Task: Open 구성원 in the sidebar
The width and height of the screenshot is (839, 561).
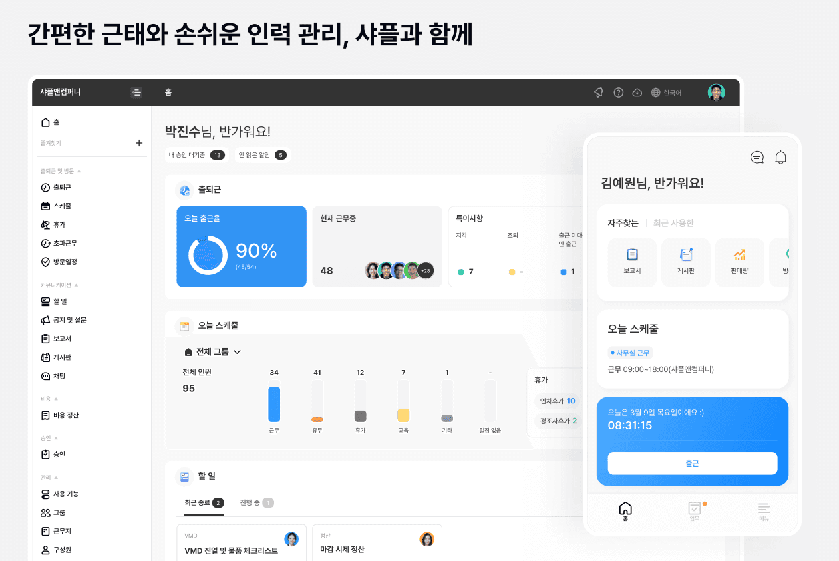Action: tap(56, 550)
